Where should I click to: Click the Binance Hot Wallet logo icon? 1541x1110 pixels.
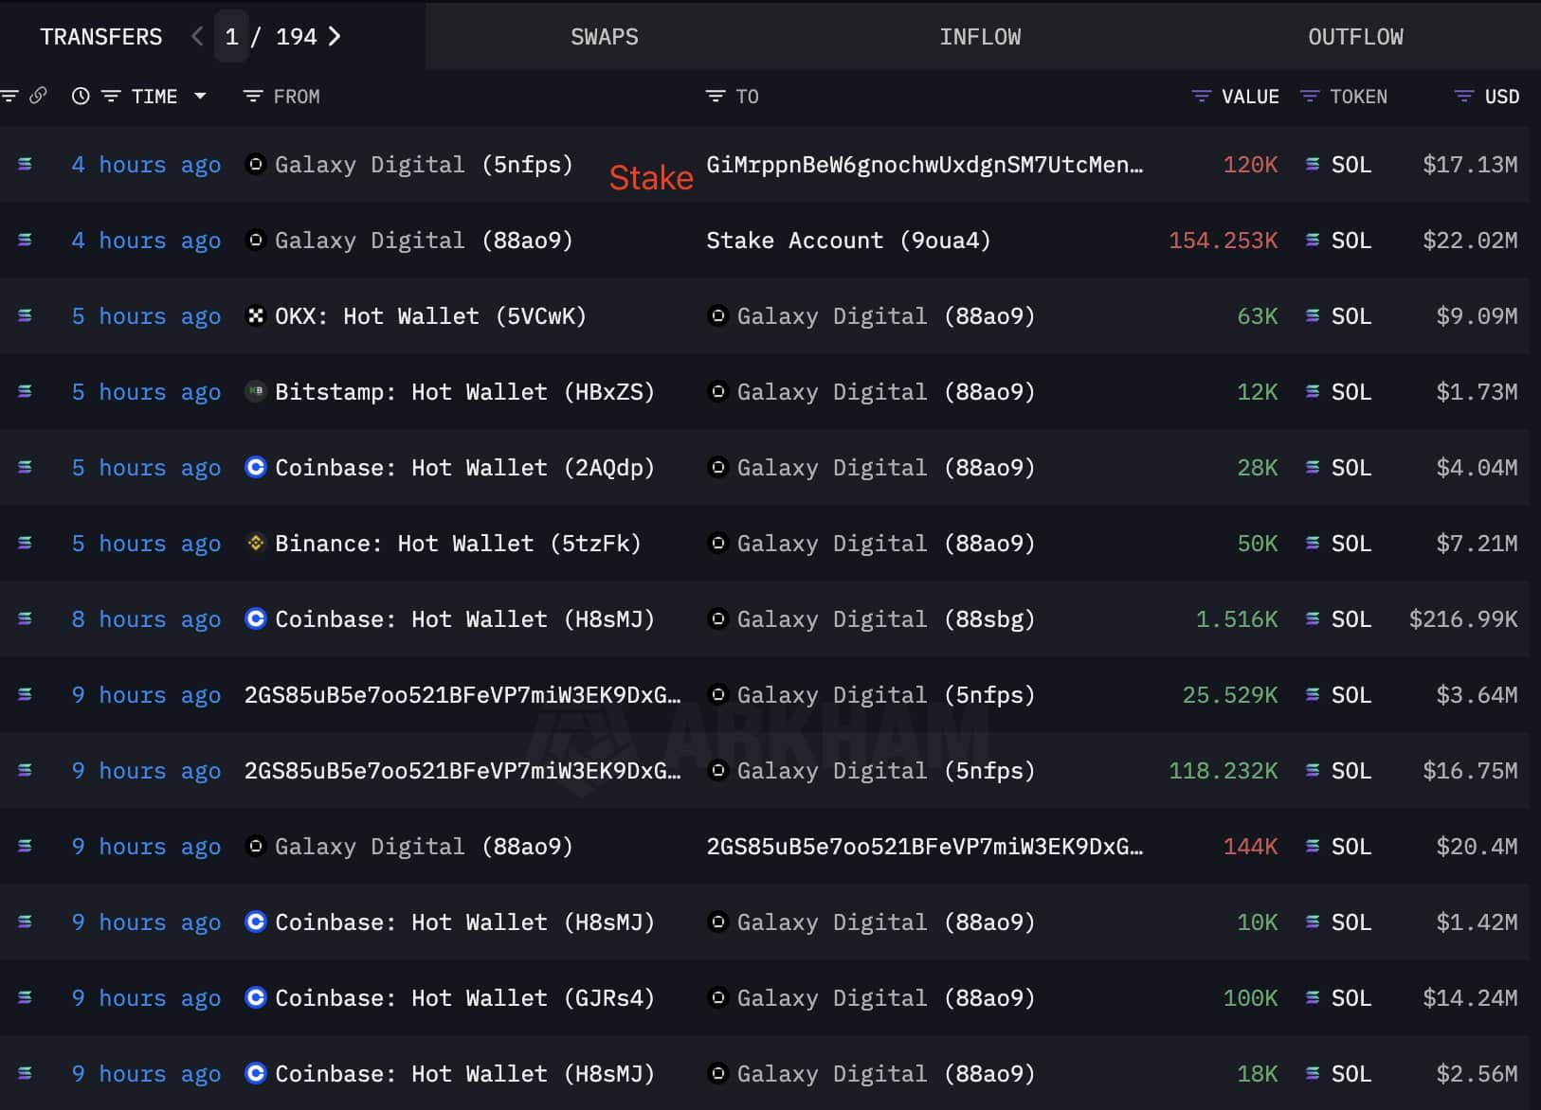click(255, 543)
